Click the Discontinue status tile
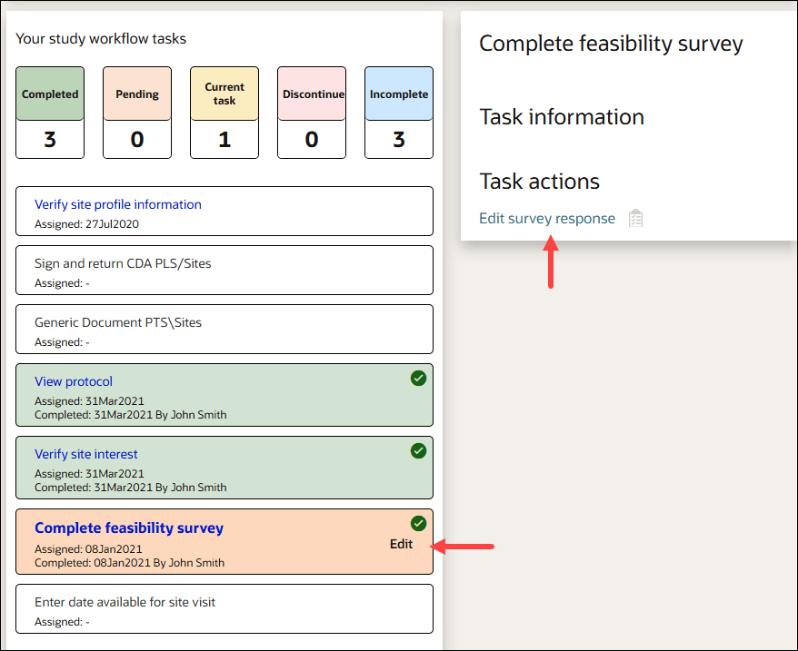 tap(311, 113)
